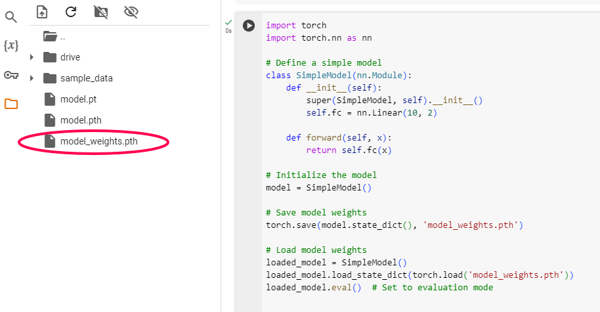600x312 pixels.
Task: Place cursor on the torch.save code line
Action: [x=394, y=225]
